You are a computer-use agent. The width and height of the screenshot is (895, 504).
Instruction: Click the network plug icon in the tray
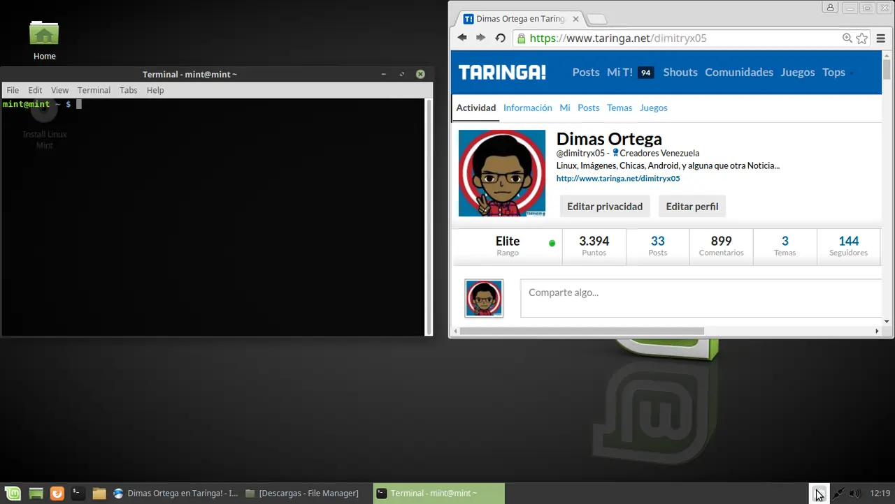838,494
